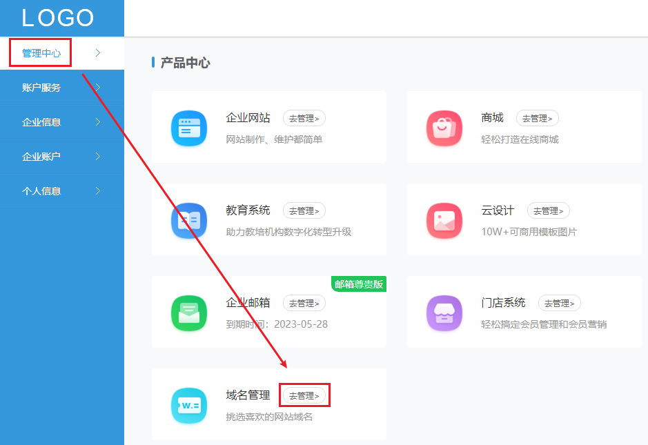The width and height of the screenshot is (648, 445).
Task: Click the 商城 card title
Action: [492, 118]
